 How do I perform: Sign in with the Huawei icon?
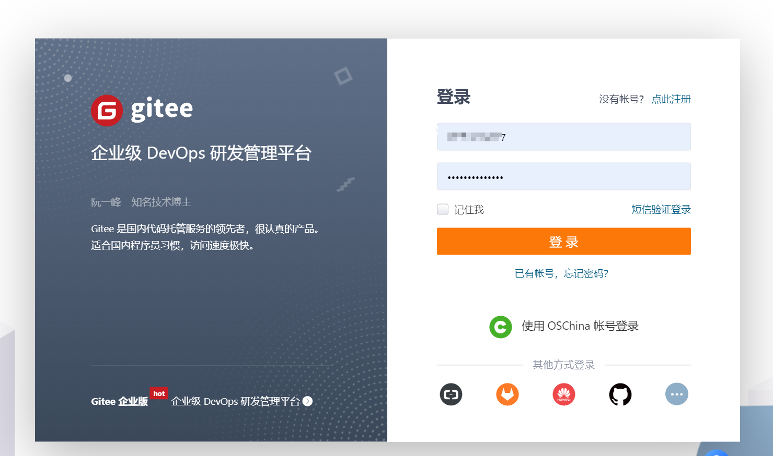(x=564, y=394)
